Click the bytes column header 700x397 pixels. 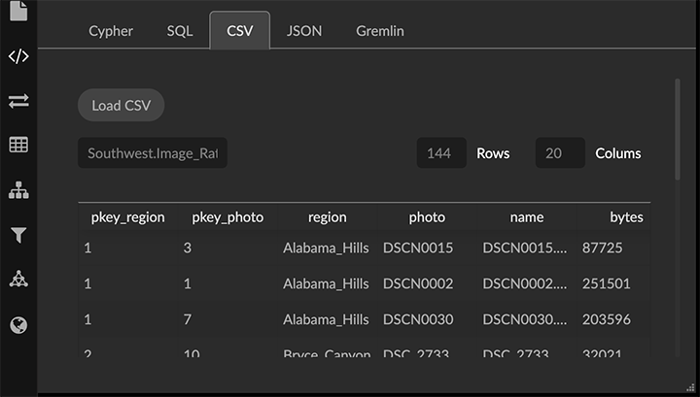626,216
